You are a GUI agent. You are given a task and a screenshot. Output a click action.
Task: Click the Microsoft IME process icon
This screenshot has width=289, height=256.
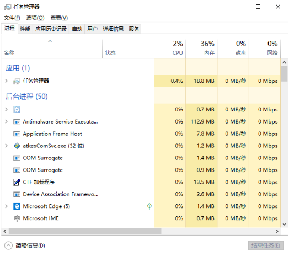click(17, 218)
